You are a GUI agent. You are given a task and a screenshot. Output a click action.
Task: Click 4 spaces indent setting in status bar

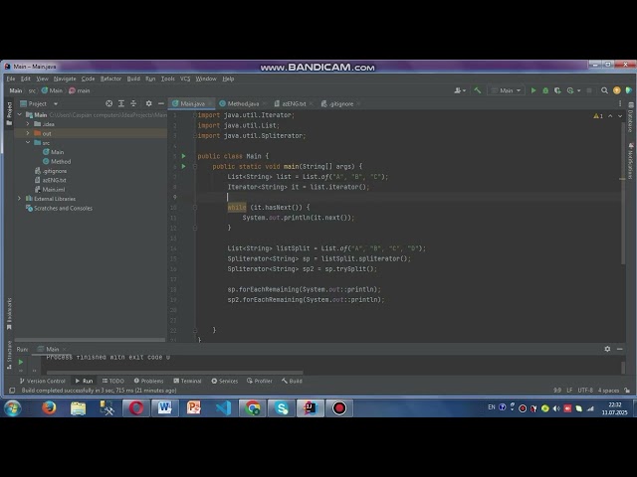(x=608, y=391)
